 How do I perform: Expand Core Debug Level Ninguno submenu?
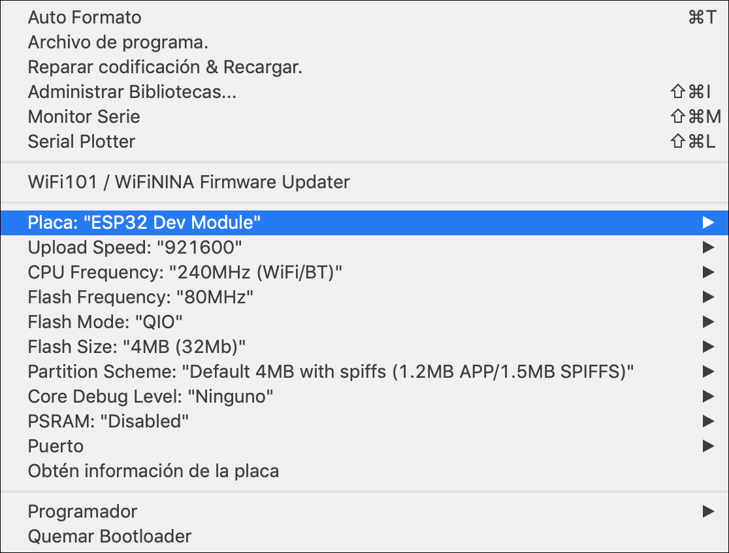click(364, 396)
